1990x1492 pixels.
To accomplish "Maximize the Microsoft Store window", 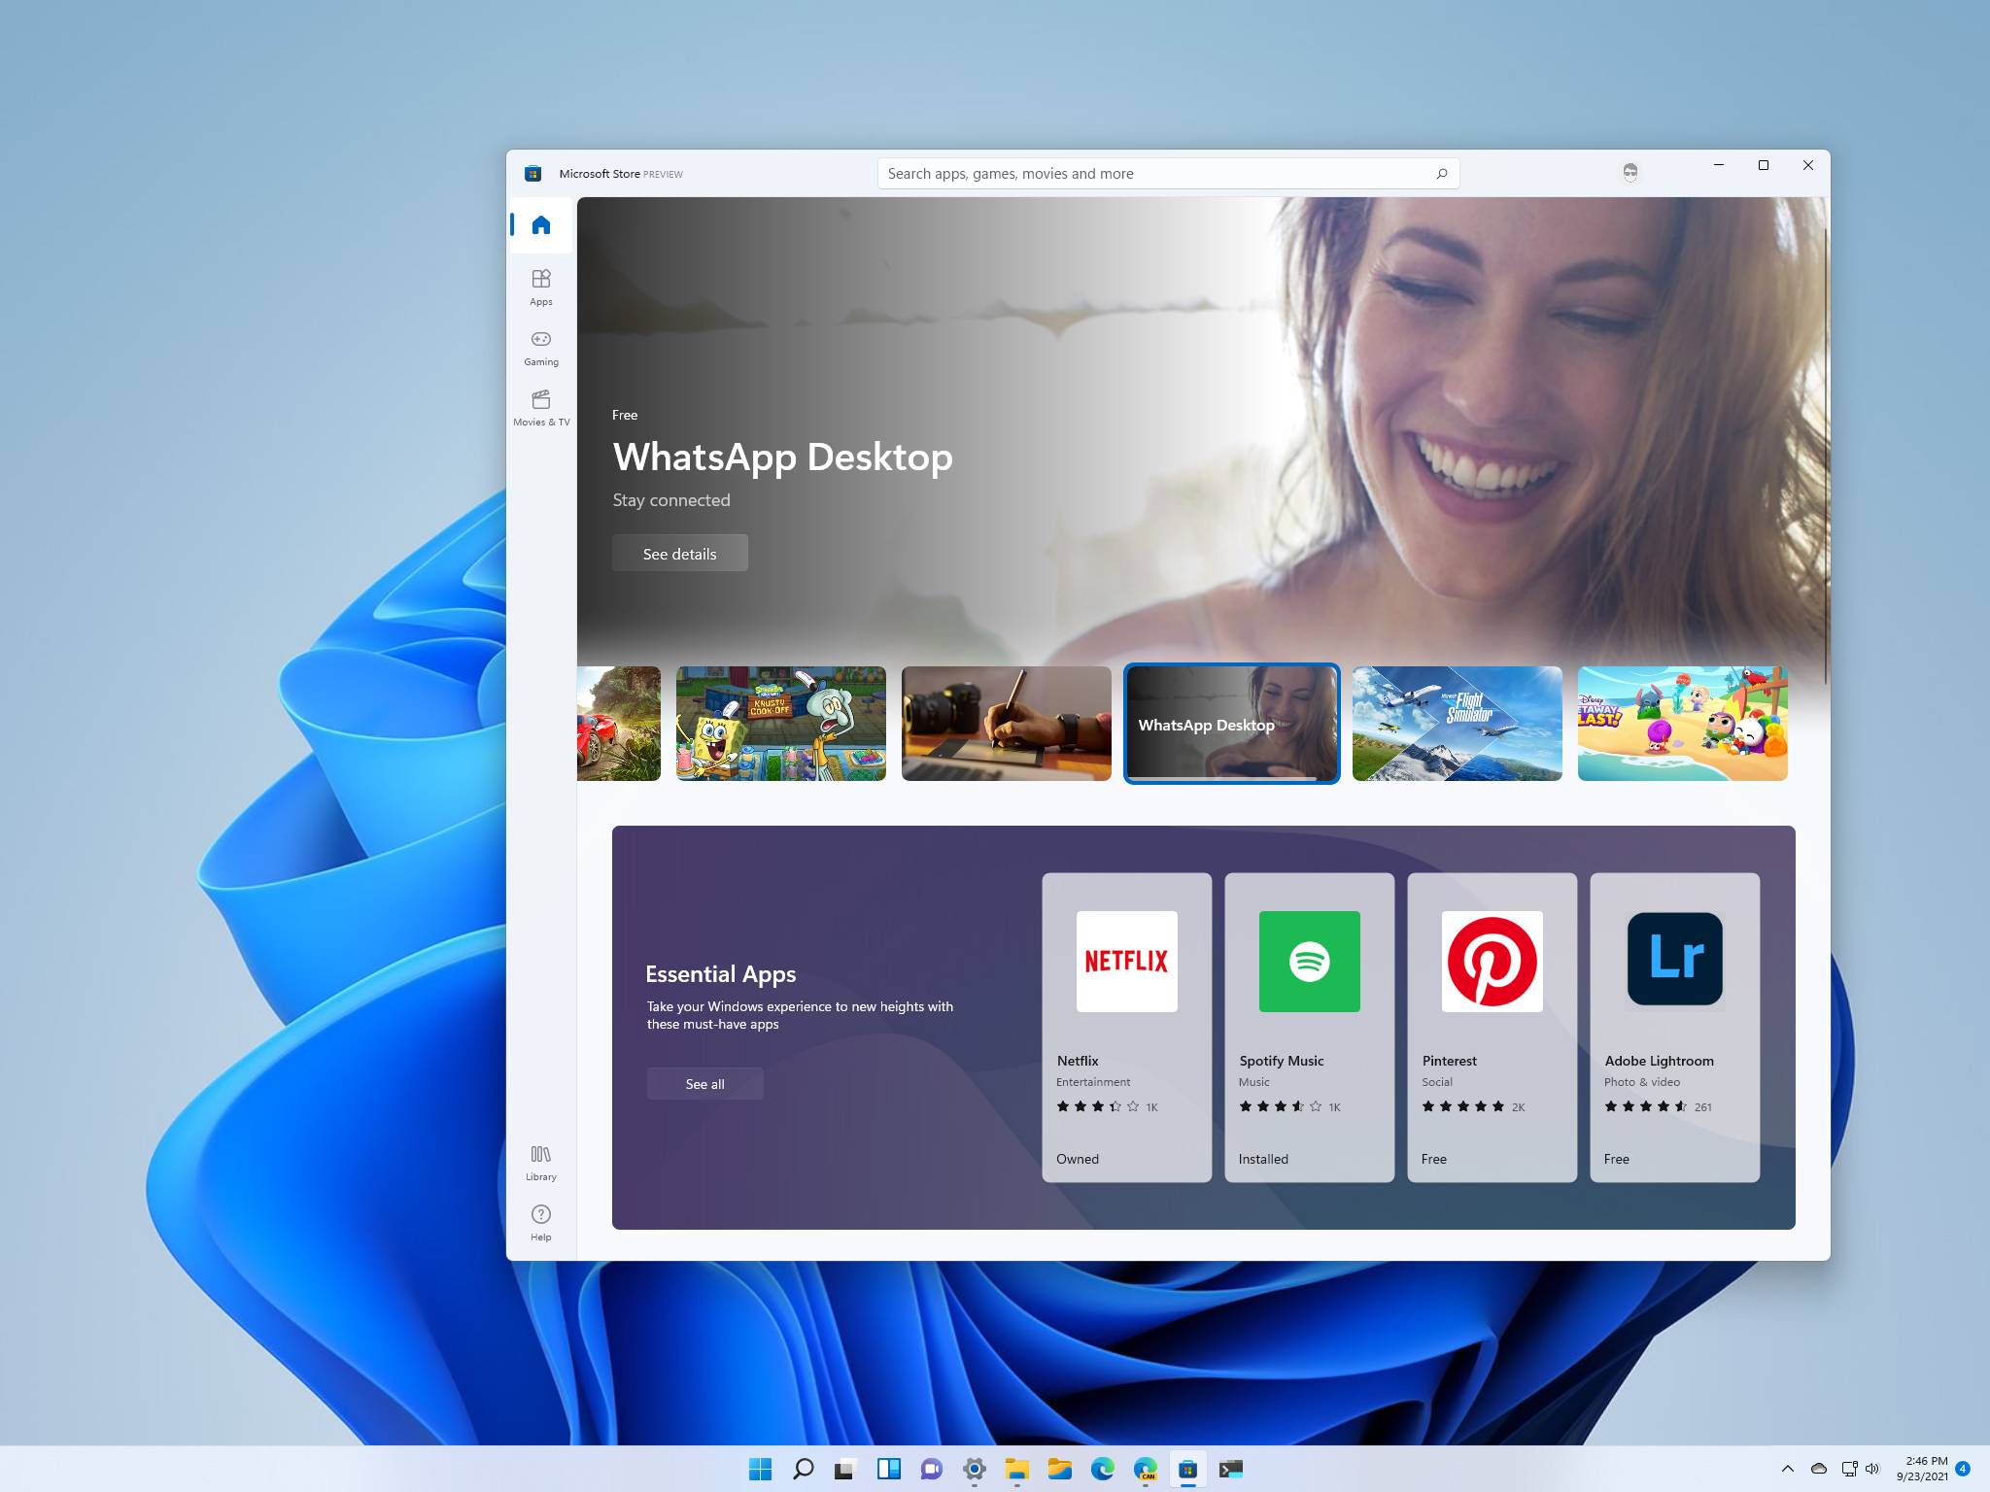I will [x=1764, y=165].
